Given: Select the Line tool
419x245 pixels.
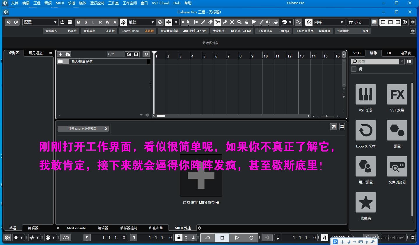Looking at the screenshot, I should (x=261, y=22).
